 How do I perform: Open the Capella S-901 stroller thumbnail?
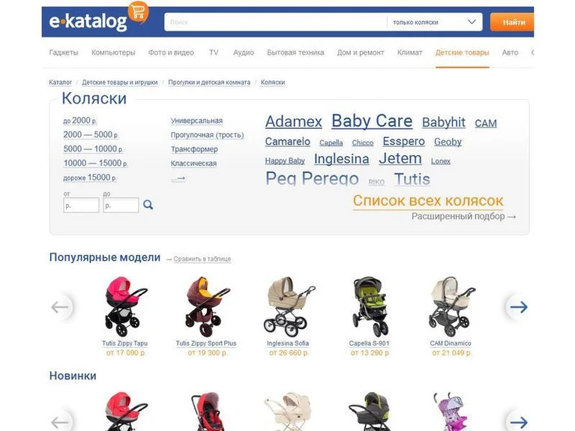[370, 307]
